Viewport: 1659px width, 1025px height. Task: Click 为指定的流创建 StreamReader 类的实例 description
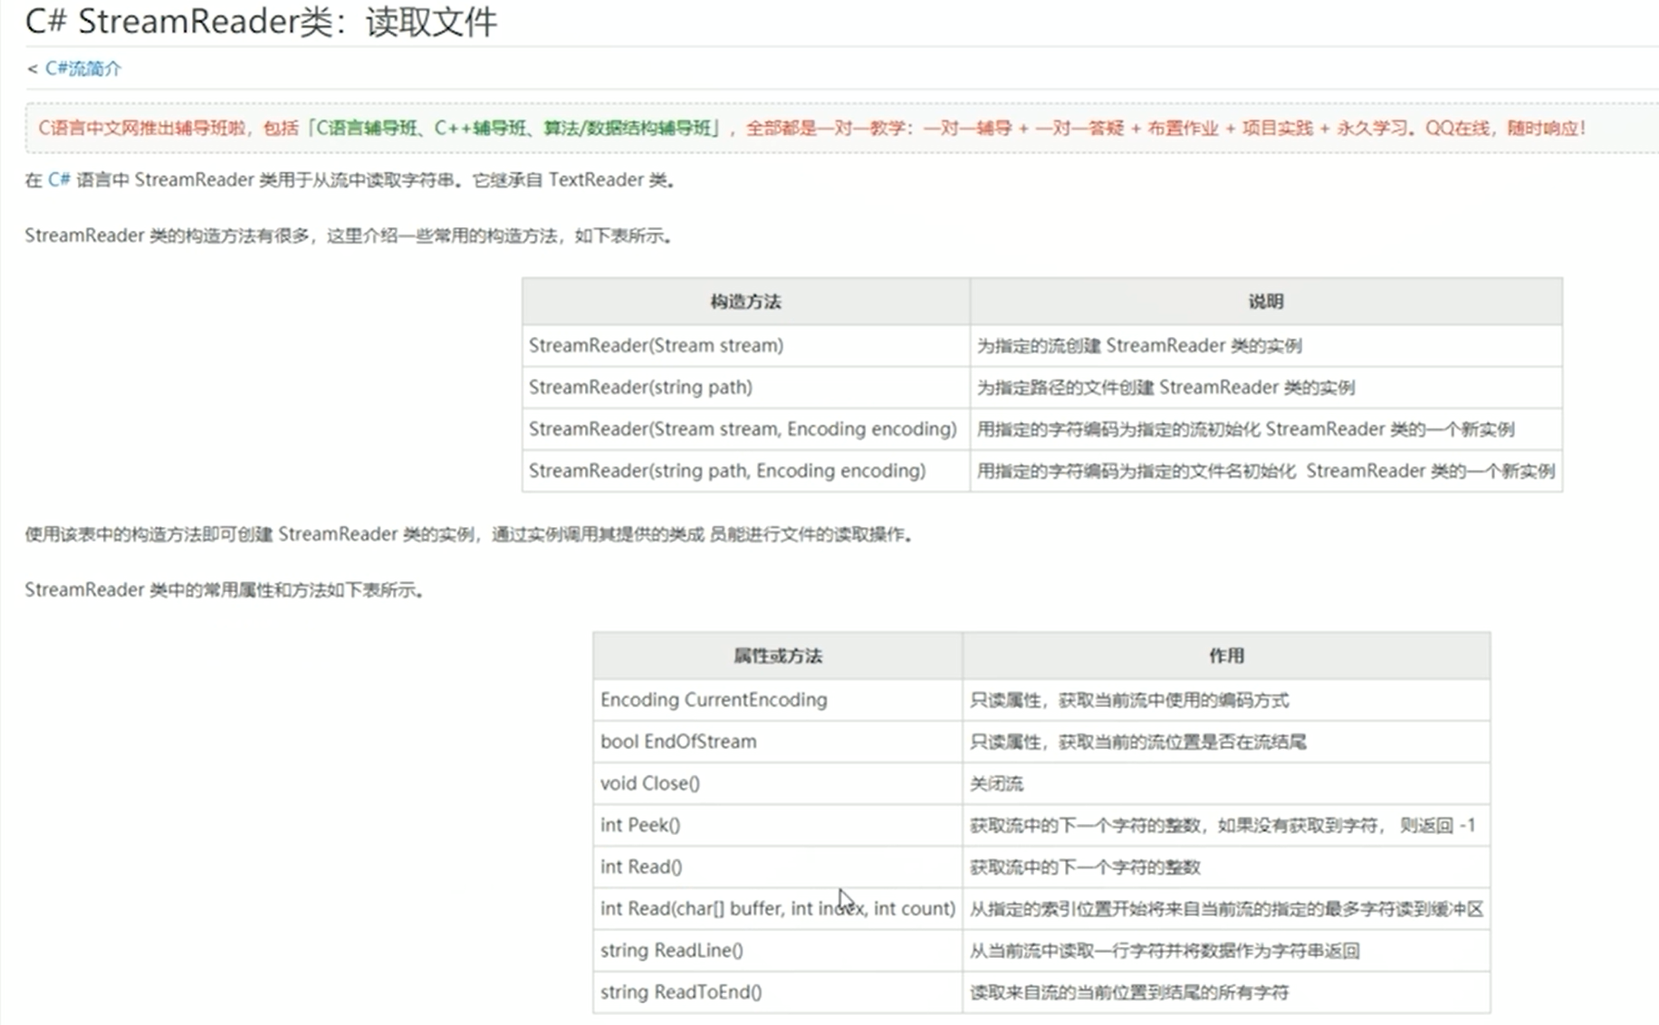coord(1266,345)
